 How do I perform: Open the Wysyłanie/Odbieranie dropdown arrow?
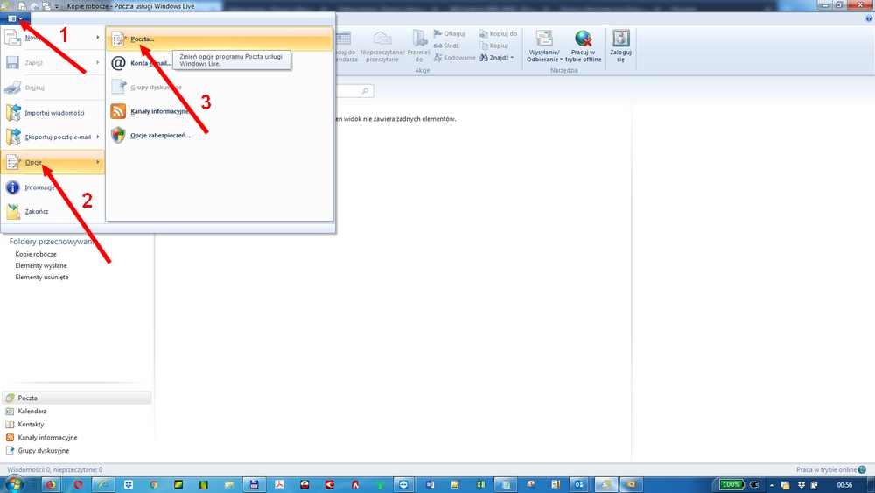561,60
